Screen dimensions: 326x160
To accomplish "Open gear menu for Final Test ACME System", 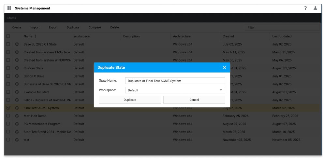I will (x=17, y=108).
